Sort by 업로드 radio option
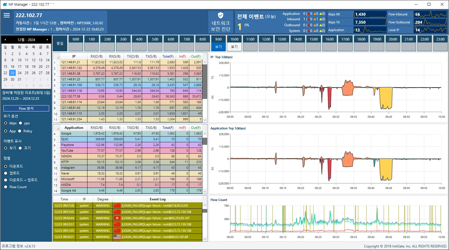449x250 pixels. [5, 173]
